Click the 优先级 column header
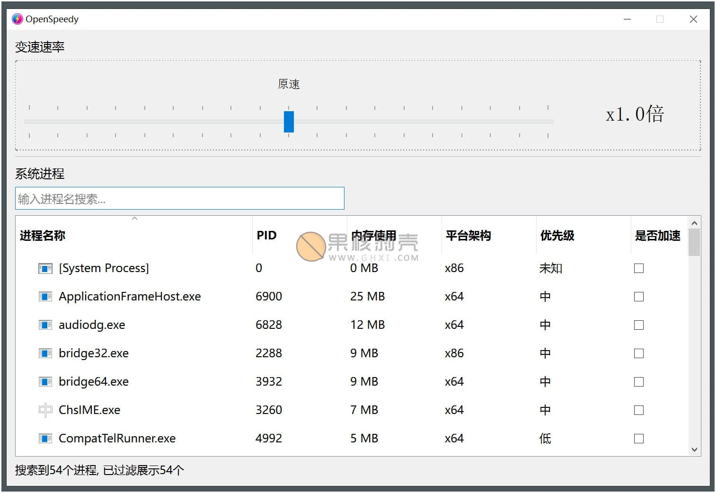The width and height of the screenshot is (716, 493). tap(557, 235)
